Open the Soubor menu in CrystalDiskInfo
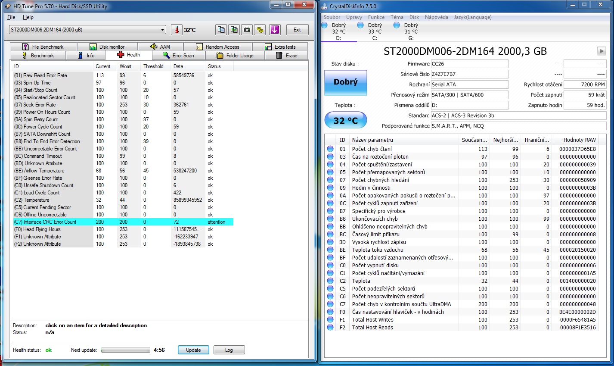 (332, 17)
